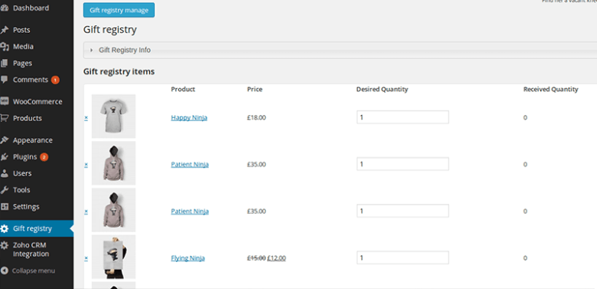Open the Plugins update count badge
The image size is (597, 289).
pyautogui.click(x=44, y=157)
